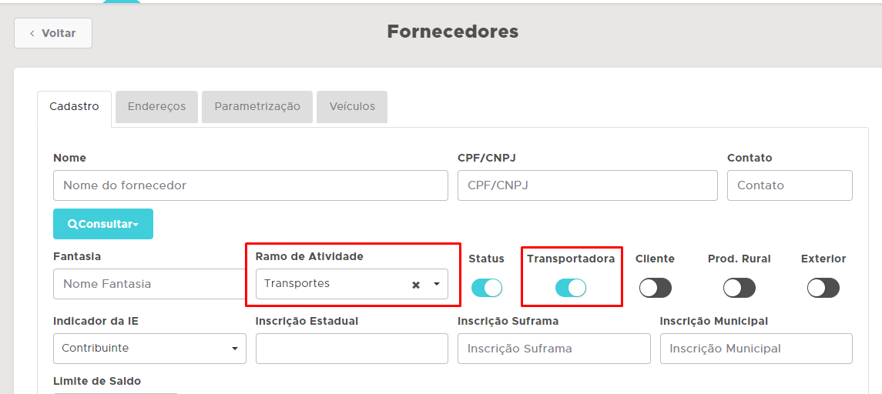
Task: Focus the Inscrição Estadual field
Action: click(351, 349)
